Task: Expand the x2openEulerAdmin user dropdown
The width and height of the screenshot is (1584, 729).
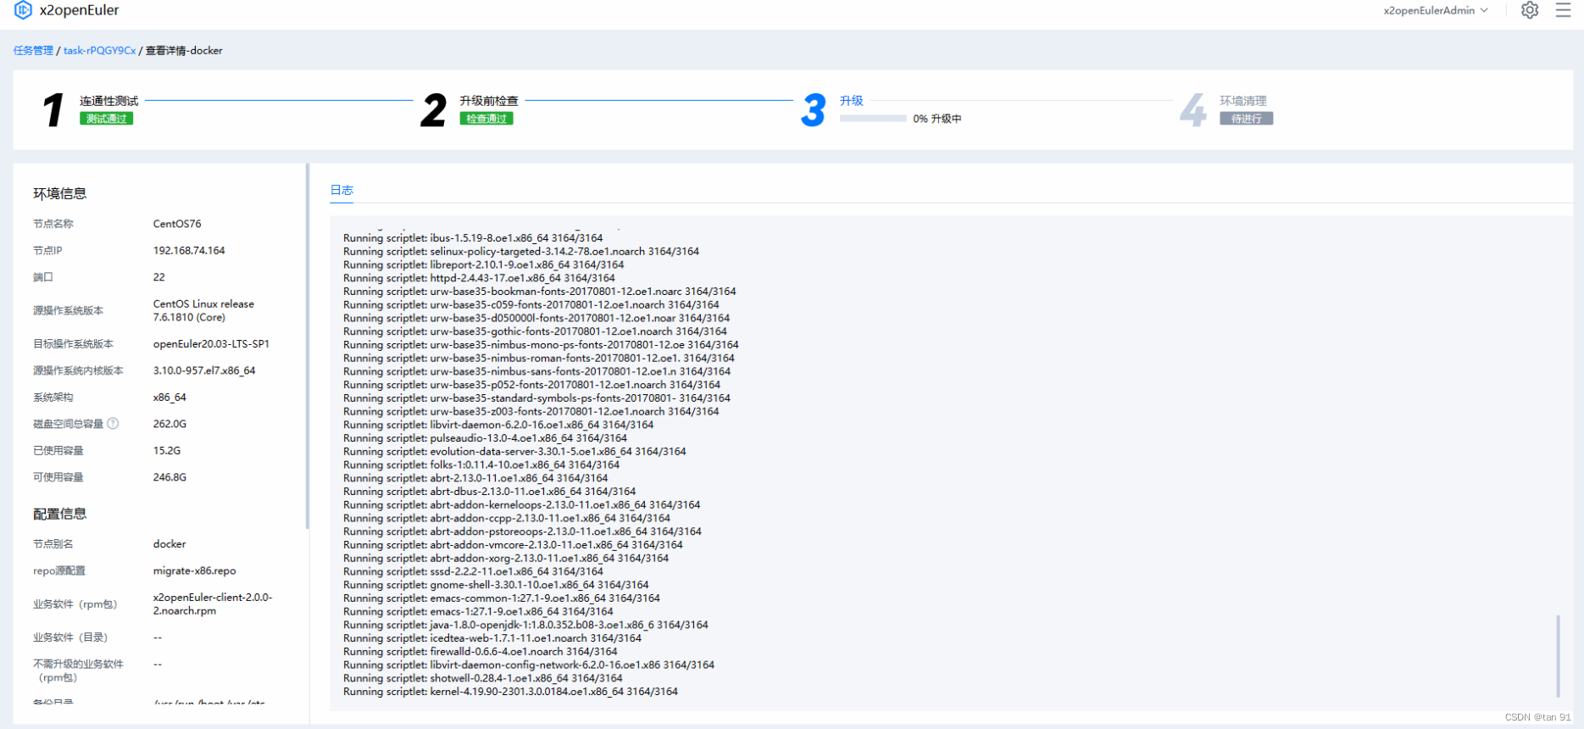Action: point(1436,10)
